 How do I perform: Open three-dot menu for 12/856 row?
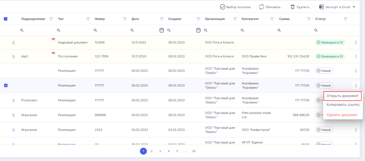click(x=356, y=42)
